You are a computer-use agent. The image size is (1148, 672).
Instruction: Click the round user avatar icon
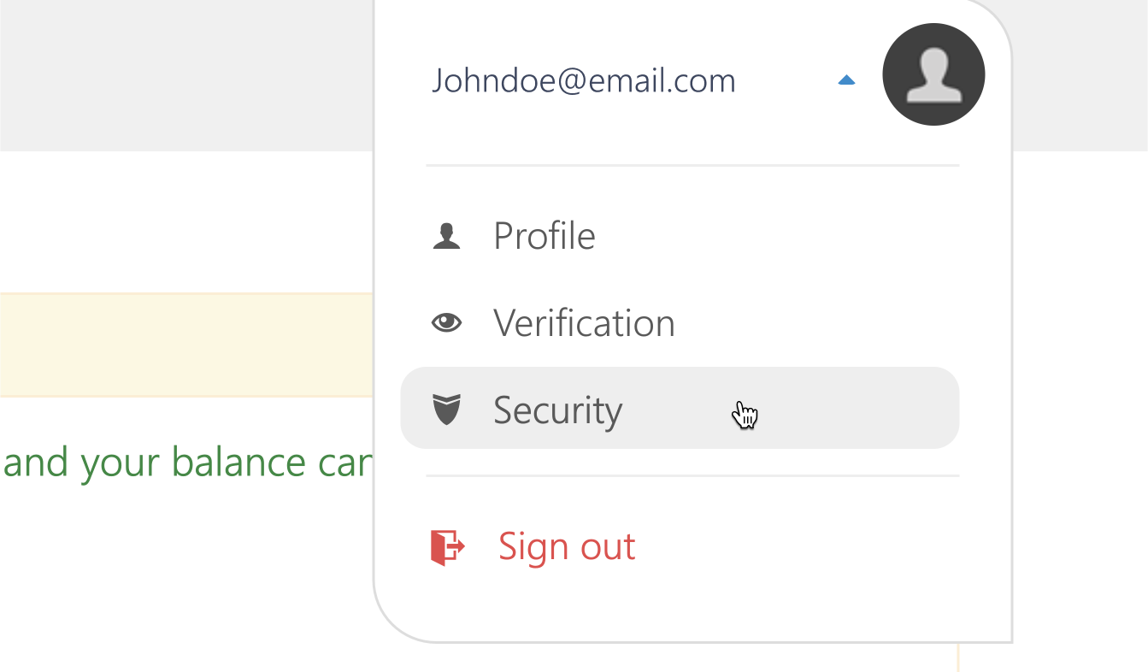(933, 74)
